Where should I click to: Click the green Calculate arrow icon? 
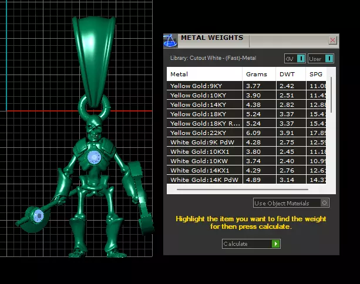pyautogui.click(x=275, y=244)
